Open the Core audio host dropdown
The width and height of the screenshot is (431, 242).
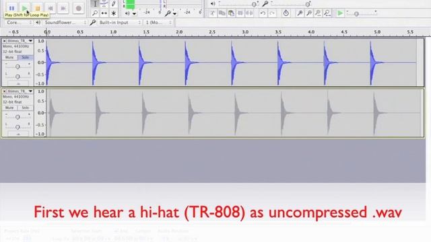tap(19, 22)
